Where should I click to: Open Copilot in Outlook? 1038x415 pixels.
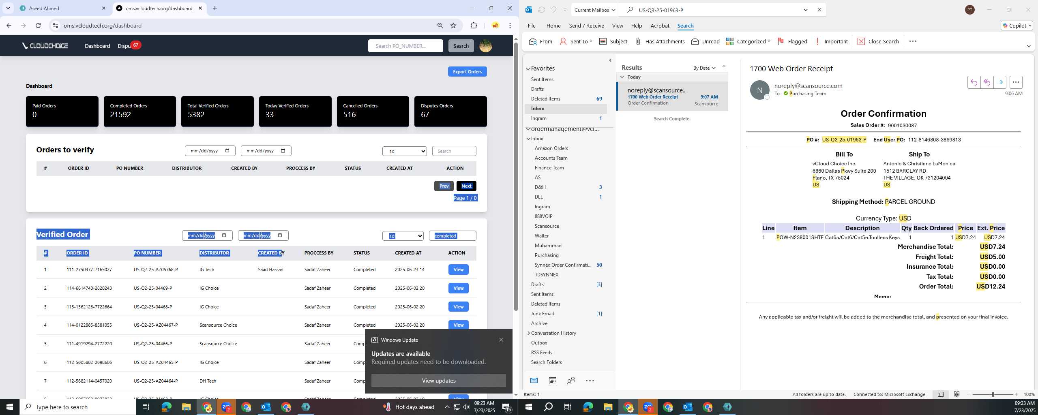pyautogui.click(x=1017, y=26)
